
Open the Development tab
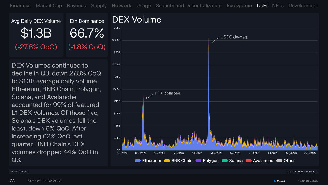coord(303,5)
